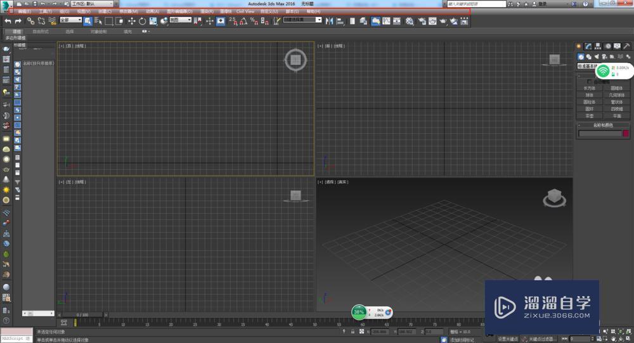The width and height of the screenshot is (634, 343).
Task: Click the Box (长方体) primitive button
Action: click(590, 88)
